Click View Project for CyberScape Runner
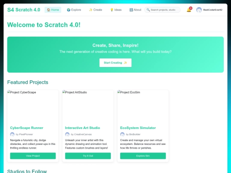The width and height of the screenshot is (231, 173). 33,156
